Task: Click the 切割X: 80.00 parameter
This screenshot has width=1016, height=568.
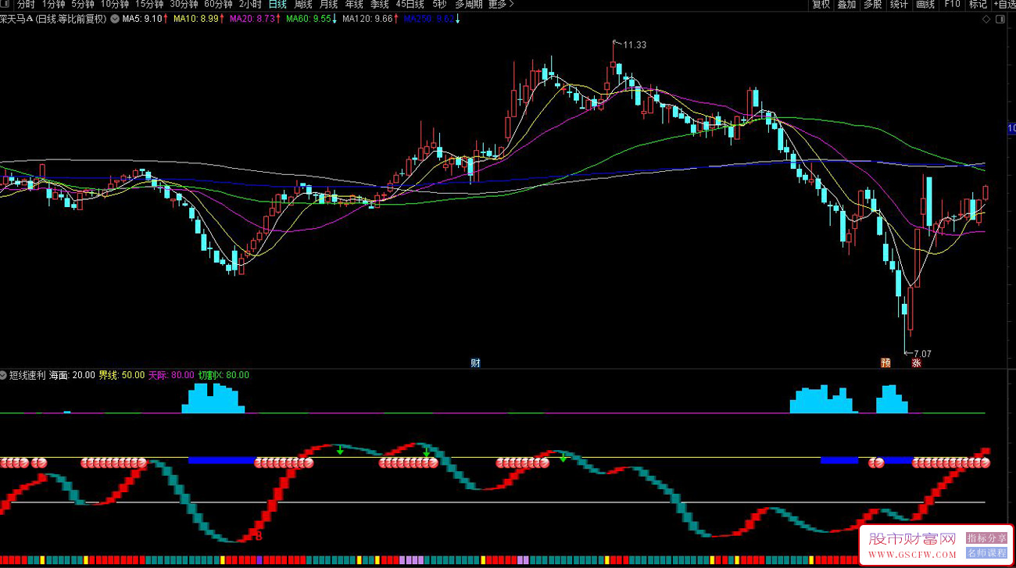Action: click(x=224, y=375)
